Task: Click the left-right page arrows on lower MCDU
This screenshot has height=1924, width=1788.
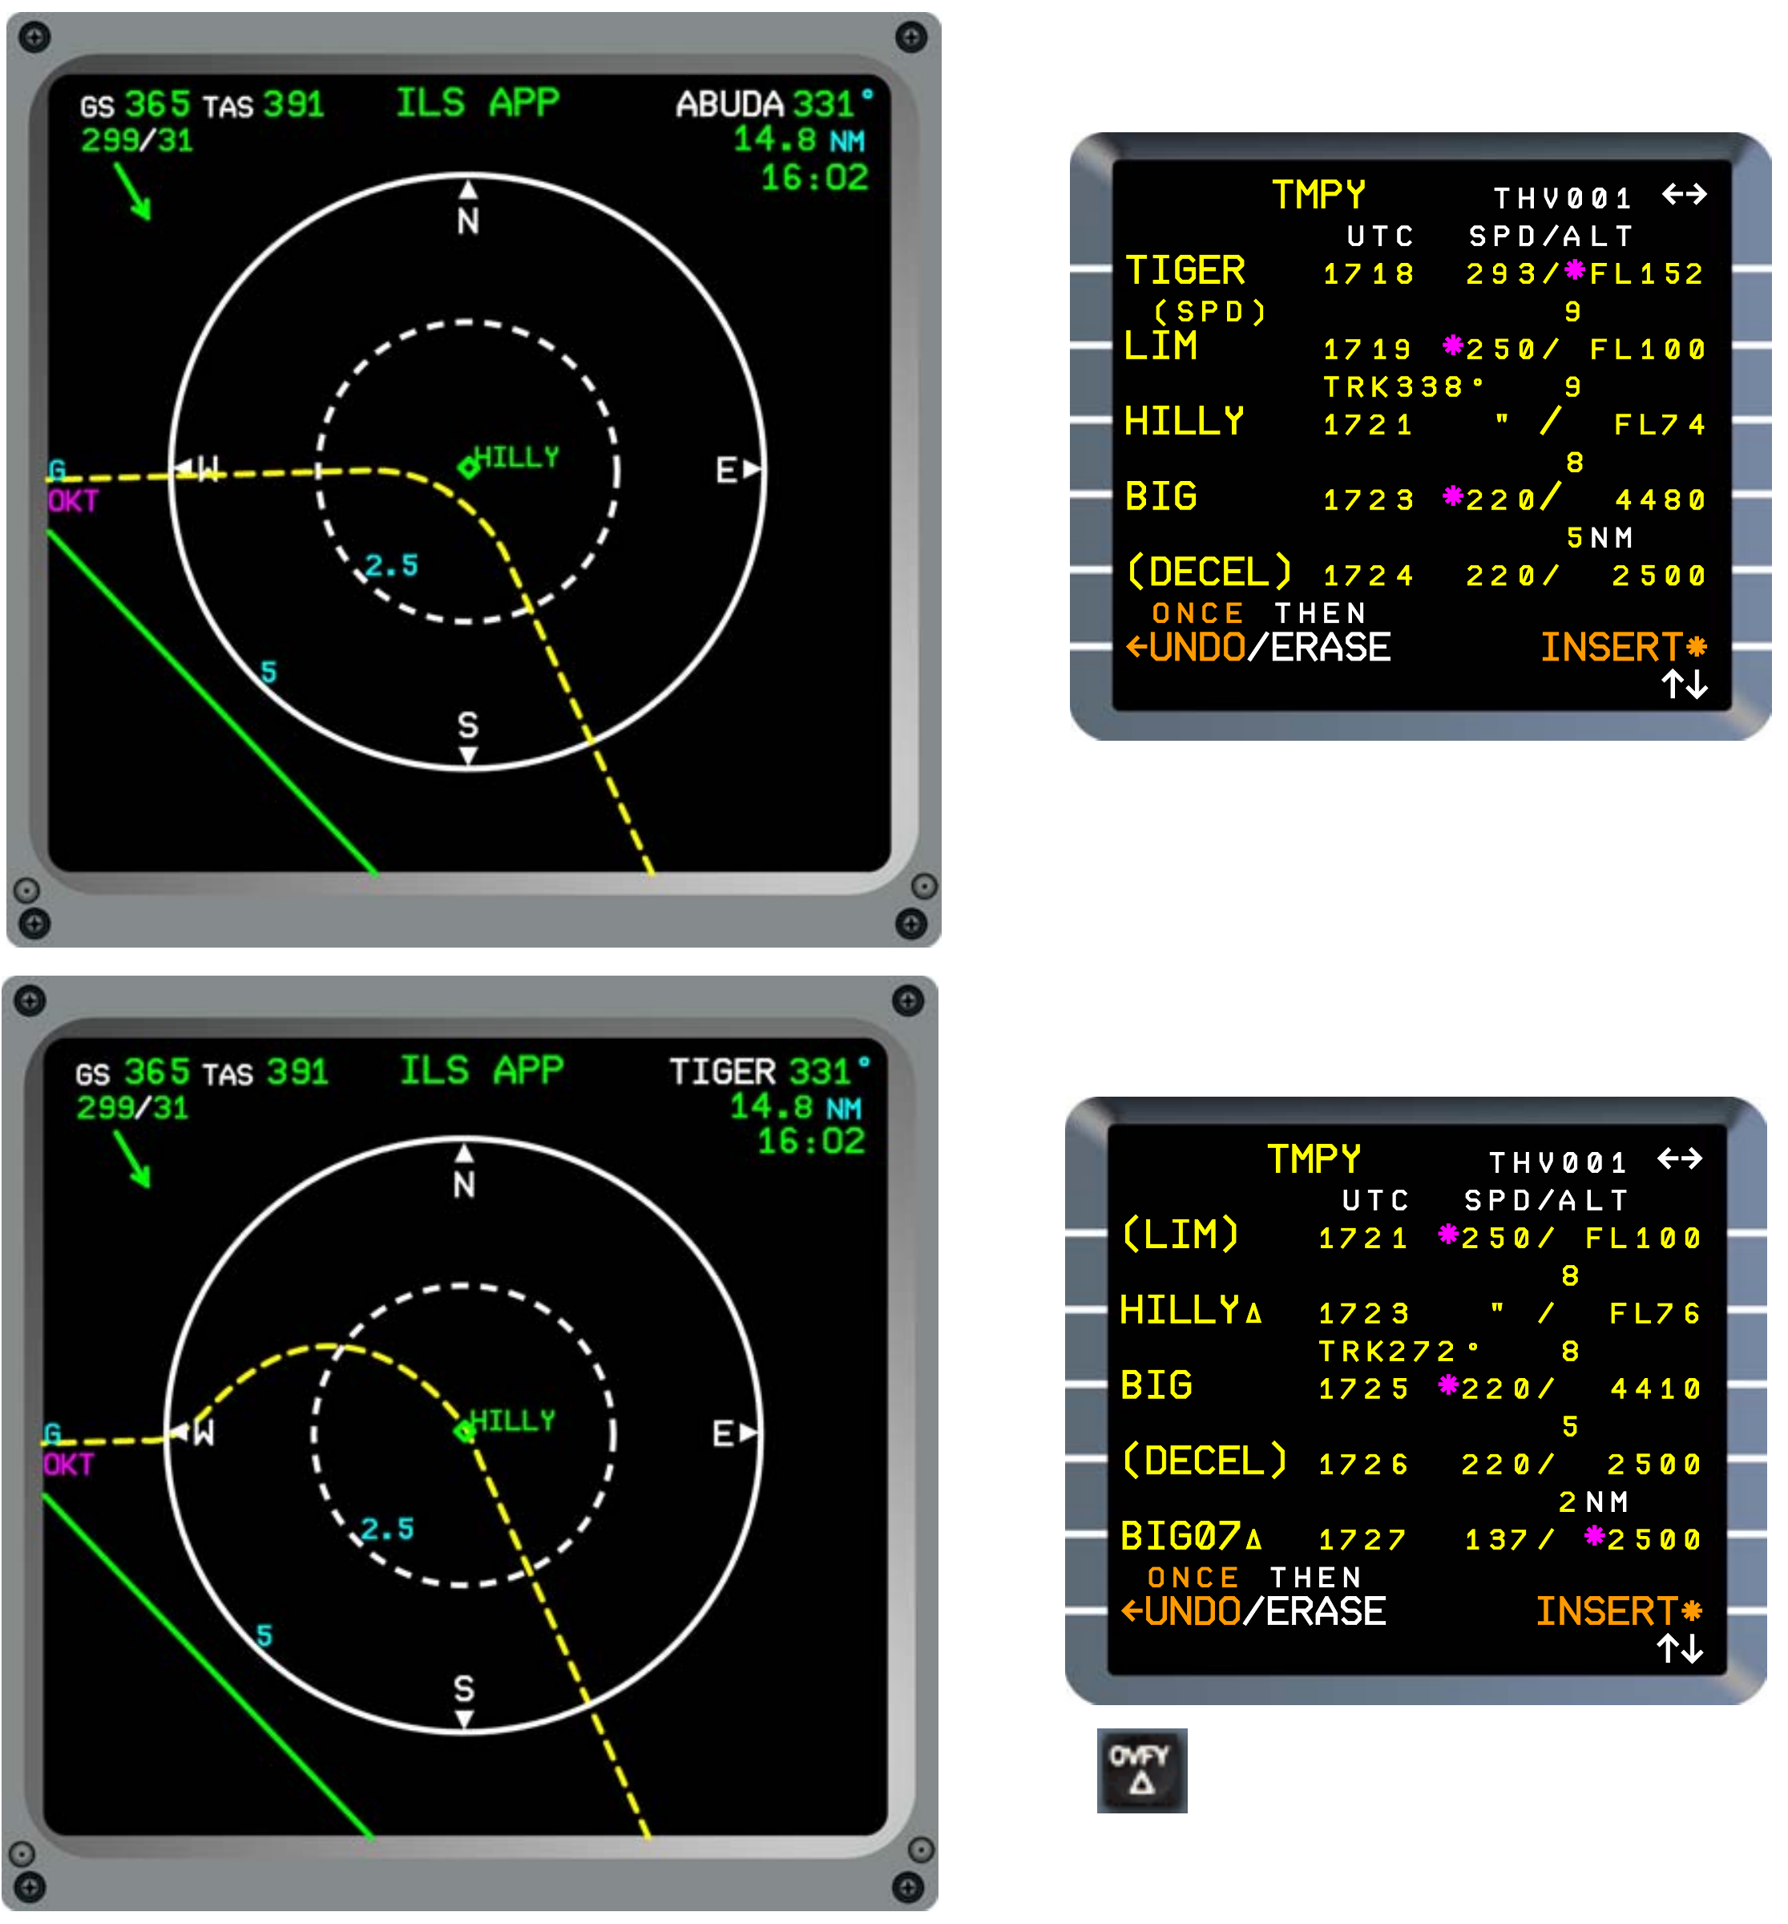Action: point(1680,1158)
